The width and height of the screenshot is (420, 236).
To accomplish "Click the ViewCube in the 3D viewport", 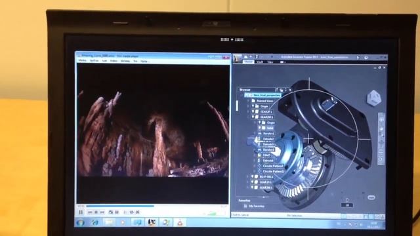I will tap(373, 98).
